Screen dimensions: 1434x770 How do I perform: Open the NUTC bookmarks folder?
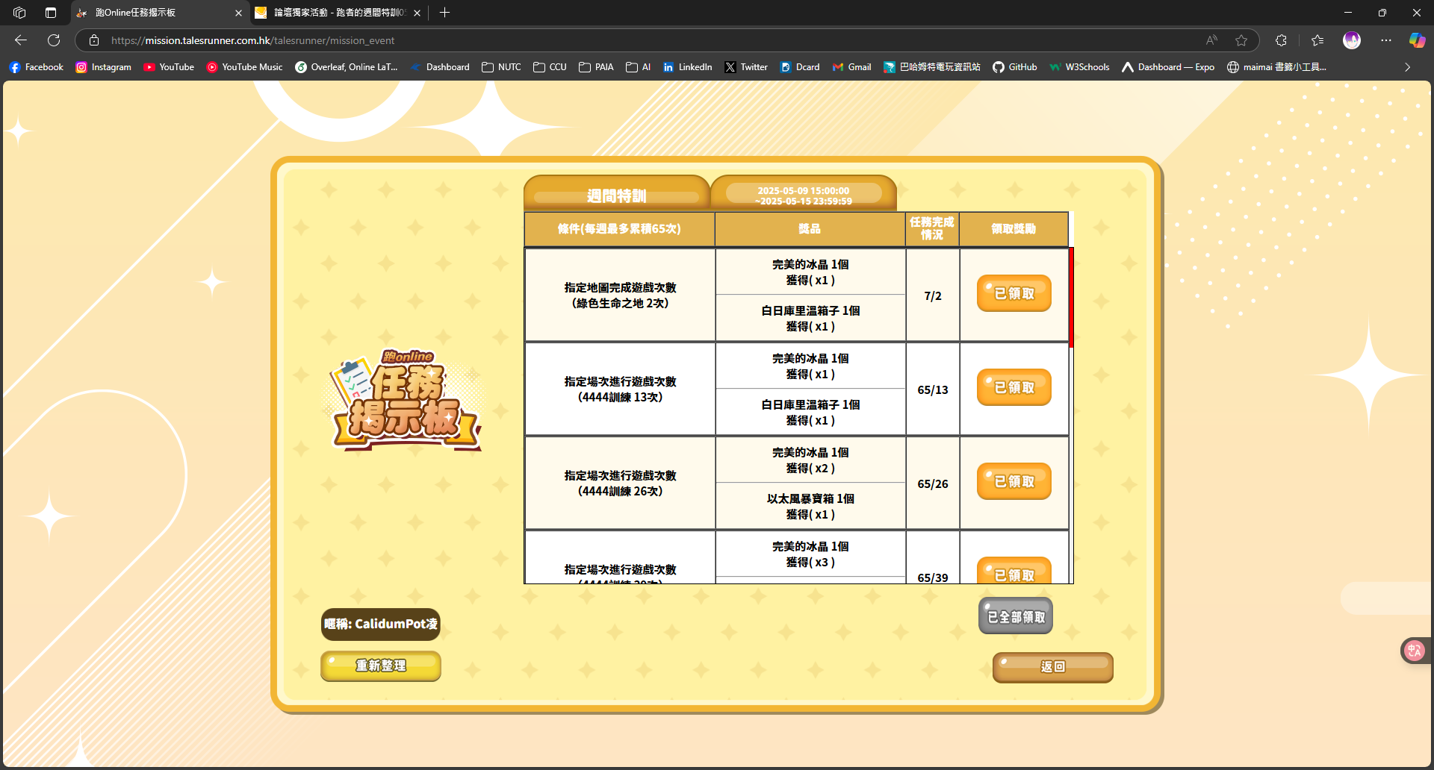(x=501, y=67)
